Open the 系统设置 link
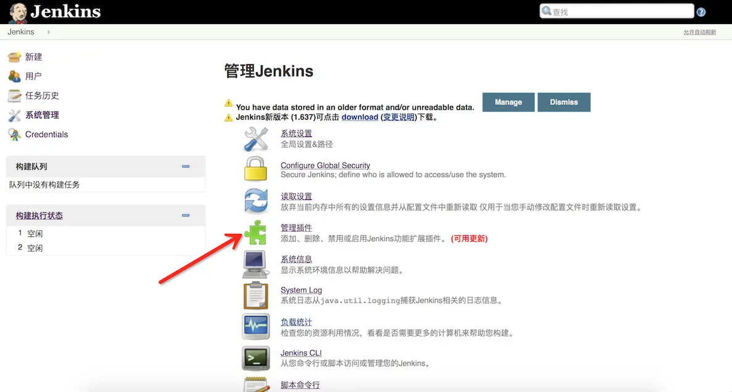 click(x=296, y=133)
